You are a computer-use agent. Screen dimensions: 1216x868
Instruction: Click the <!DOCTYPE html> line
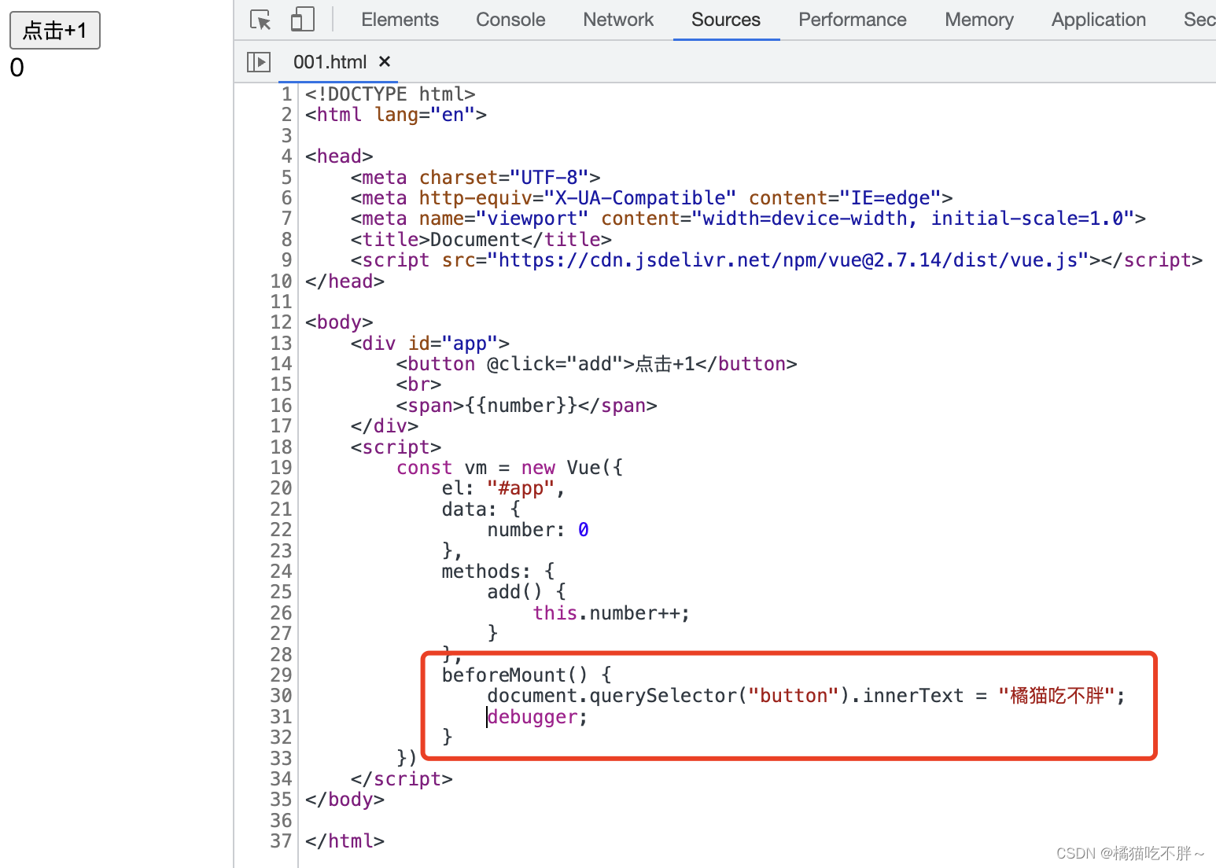[x=390, y=94]
